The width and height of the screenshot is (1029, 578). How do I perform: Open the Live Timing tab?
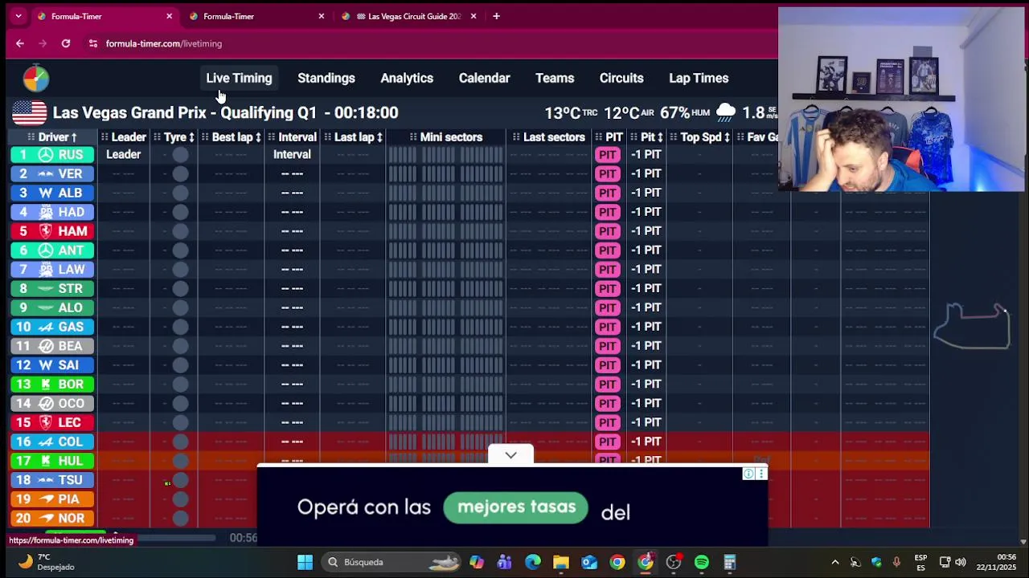point(239,78)
